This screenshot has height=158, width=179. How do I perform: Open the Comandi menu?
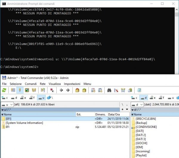31,84
